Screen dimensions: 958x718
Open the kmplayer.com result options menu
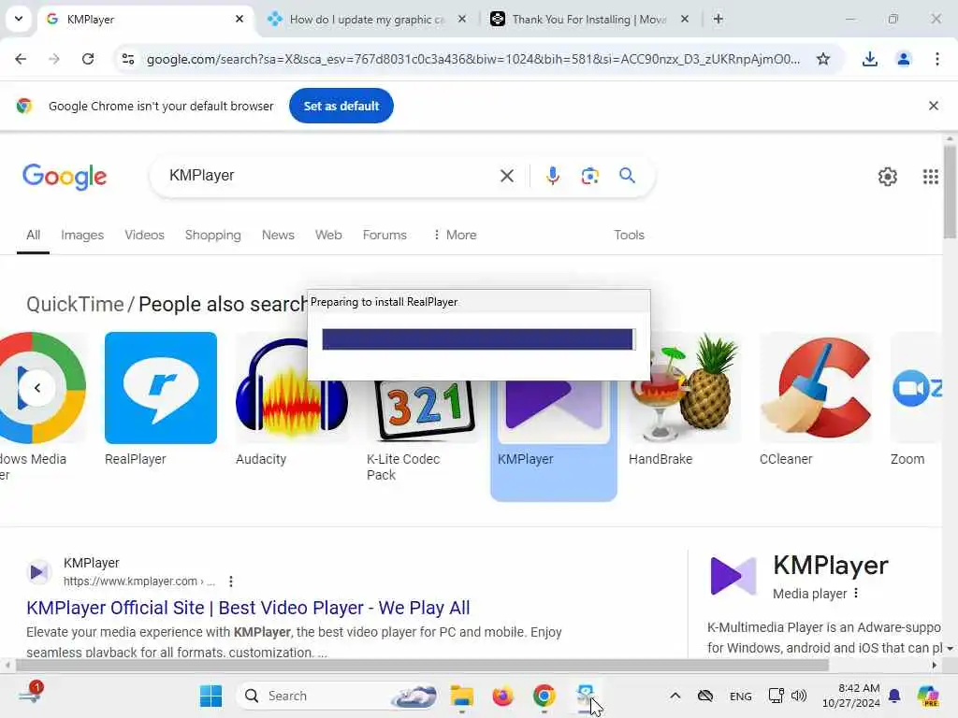coord(231,582)
